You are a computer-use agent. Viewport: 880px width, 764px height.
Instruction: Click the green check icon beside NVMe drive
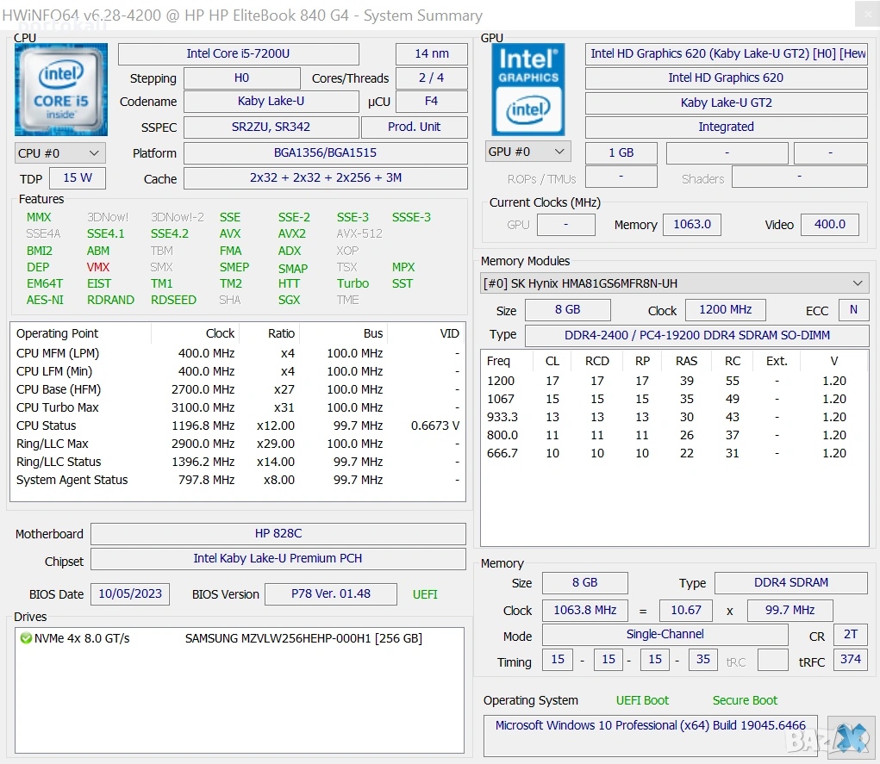(26, 638)
